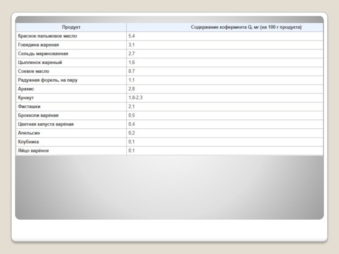The height and width of the screenshot is (254, 339).
Task: Click the Фисташки cell
Action: [29, 106]
